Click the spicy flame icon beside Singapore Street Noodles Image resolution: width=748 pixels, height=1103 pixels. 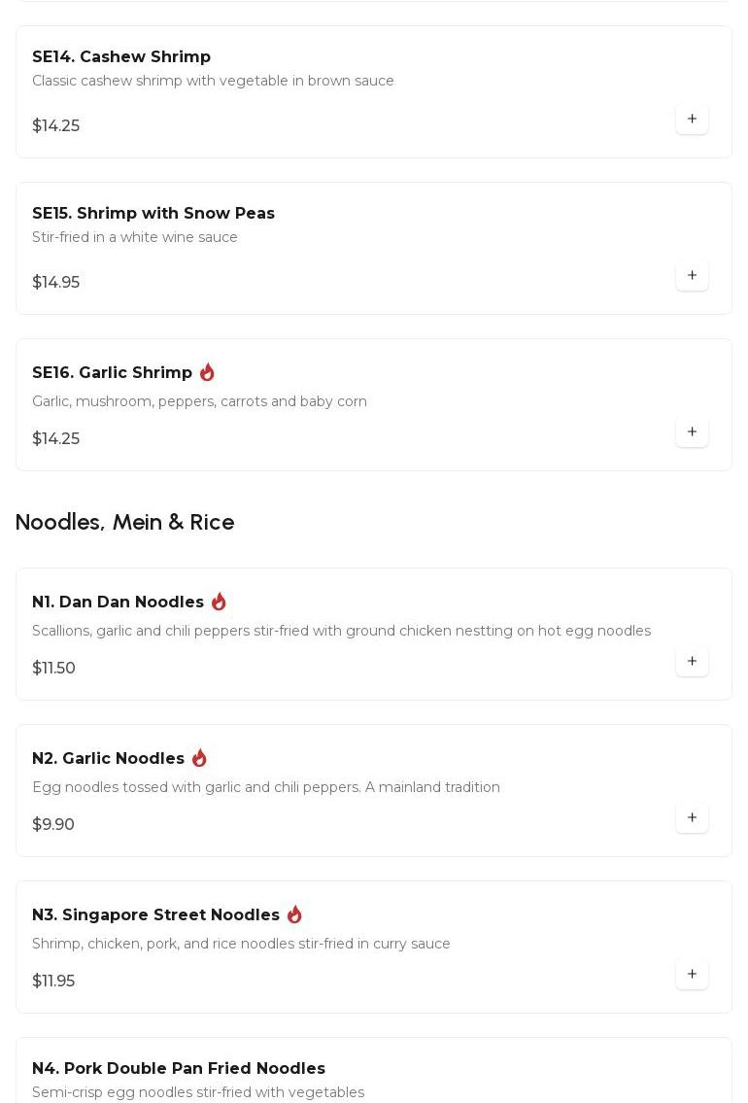[294, 914]
